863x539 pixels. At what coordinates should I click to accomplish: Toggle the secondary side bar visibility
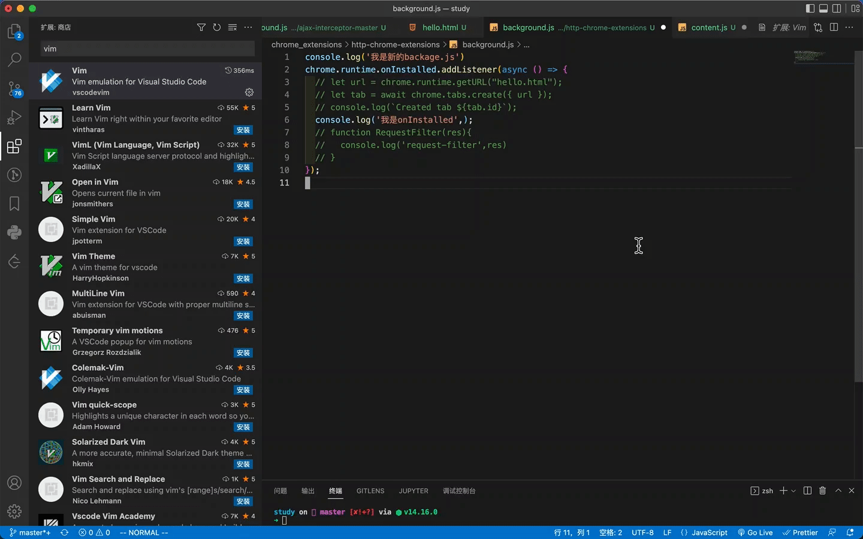tap(837, 8)
